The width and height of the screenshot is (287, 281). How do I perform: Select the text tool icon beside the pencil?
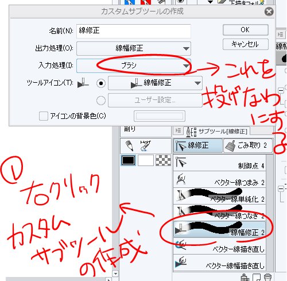[145, 146]
